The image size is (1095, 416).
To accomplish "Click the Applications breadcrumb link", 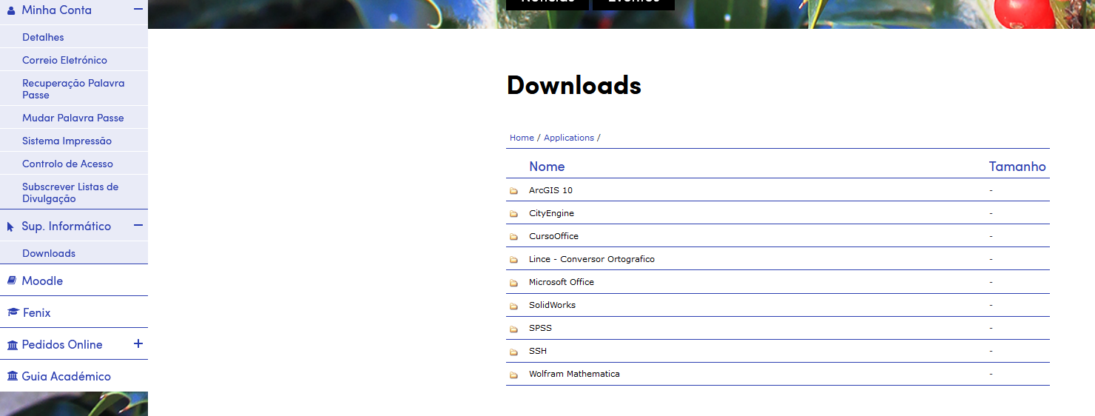I will click(x=568, y=138).
